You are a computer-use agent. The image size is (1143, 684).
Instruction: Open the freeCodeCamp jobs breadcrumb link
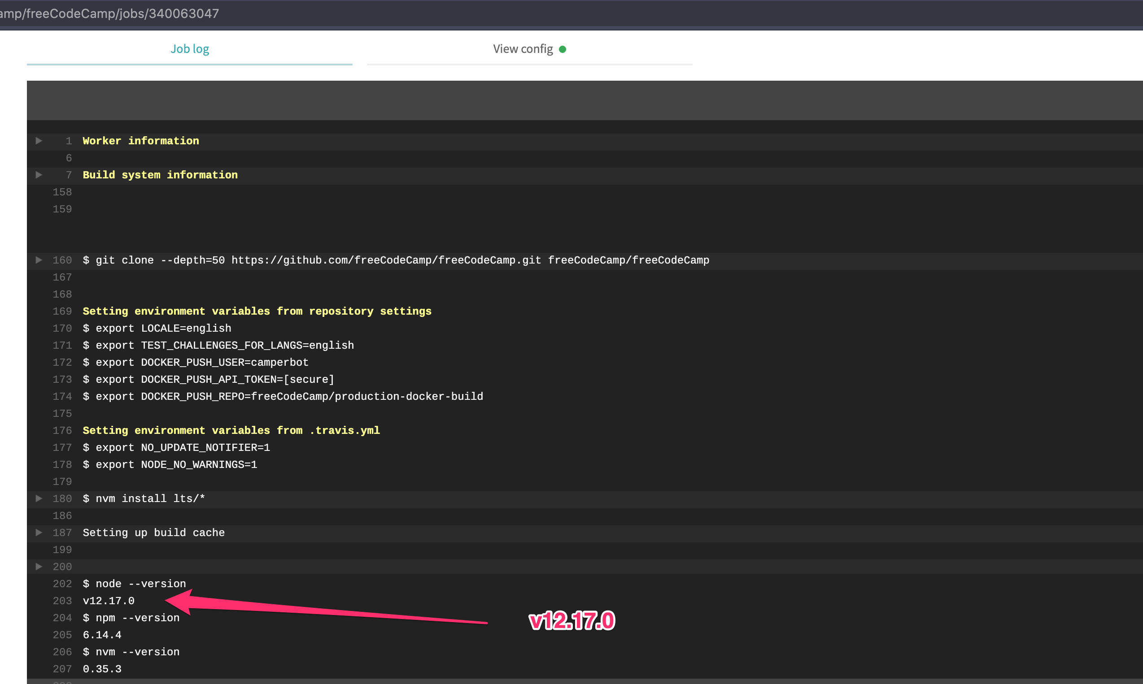coord(109,13)
